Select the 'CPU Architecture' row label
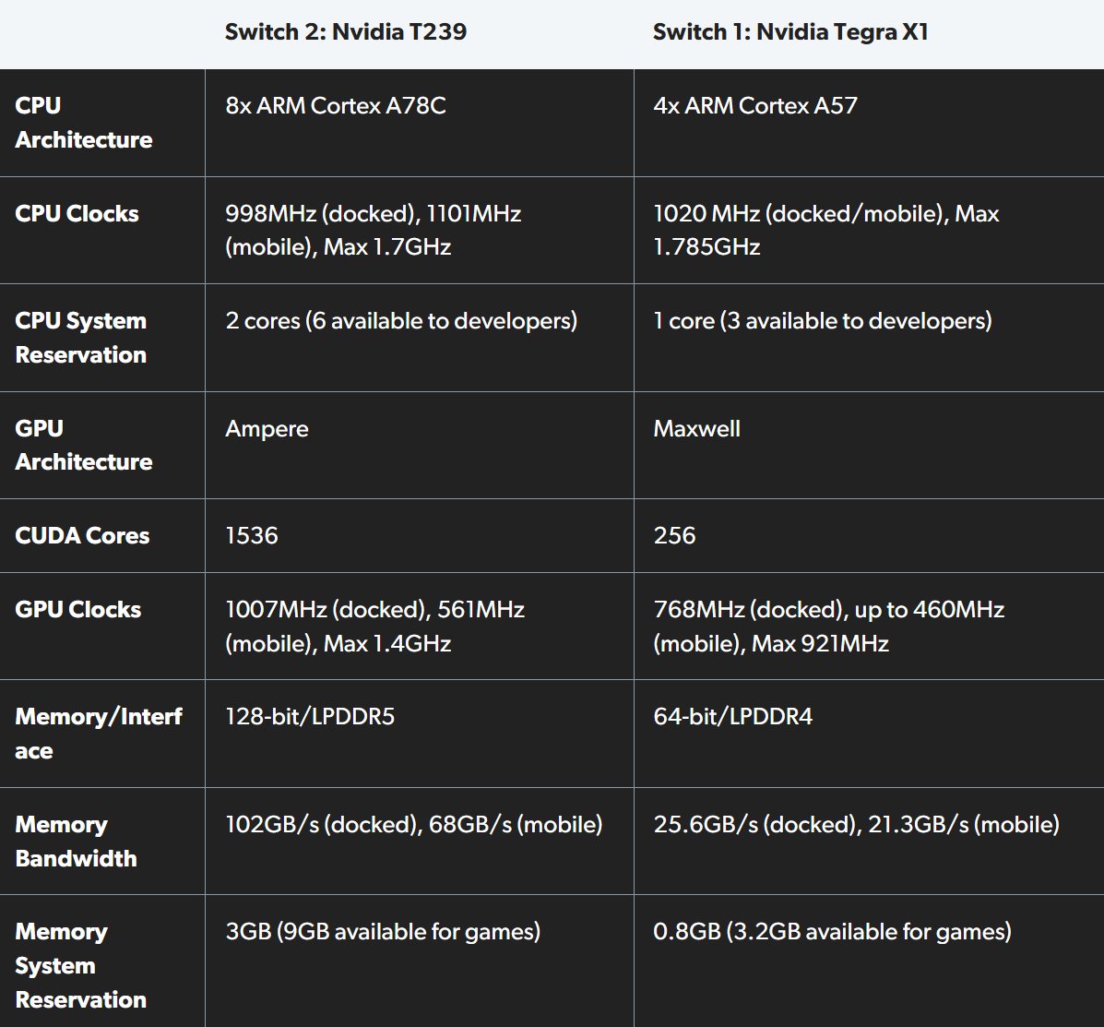Image resolution: width=1104 pixels, height=1027 pixels. [84, 123]
